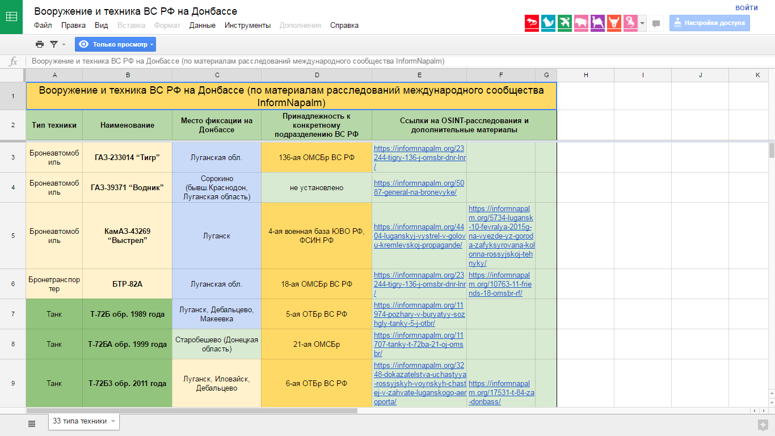Open the all sheets list icon
Screen dimensions: 775x436
32,423
